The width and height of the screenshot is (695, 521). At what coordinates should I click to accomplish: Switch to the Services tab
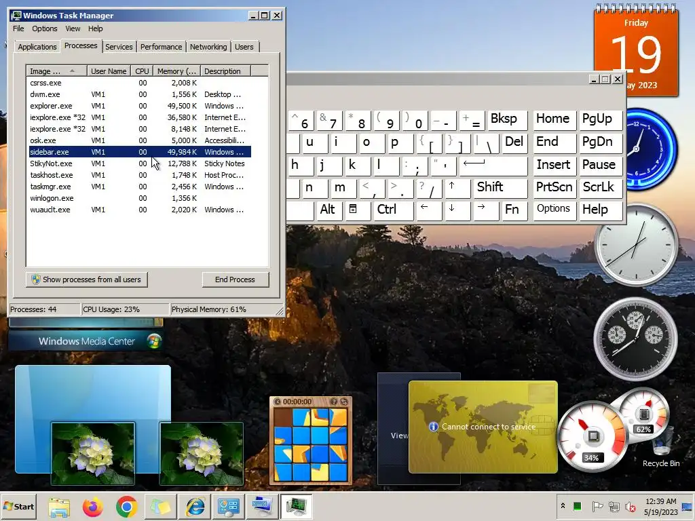coord(119,47)
